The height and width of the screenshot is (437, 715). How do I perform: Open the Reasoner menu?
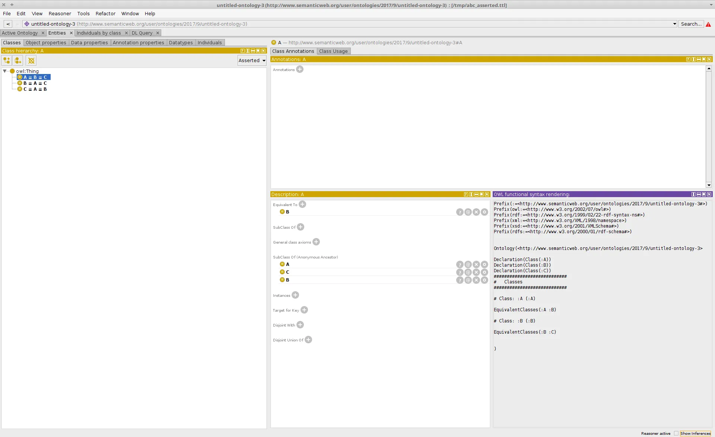point(60,13)
